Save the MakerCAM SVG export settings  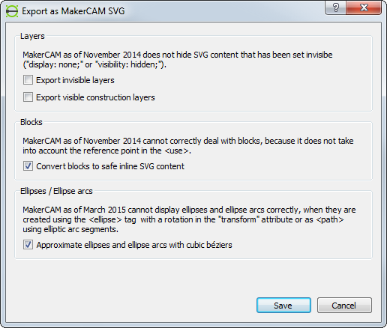[283, 305]
